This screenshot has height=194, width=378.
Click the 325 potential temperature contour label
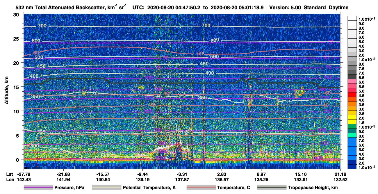click(42, 132)
